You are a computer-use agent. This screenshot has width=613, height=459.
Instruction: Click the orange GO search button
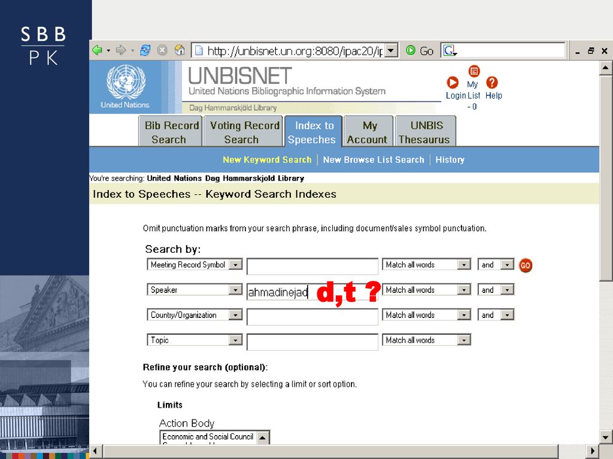click(526, 265)
